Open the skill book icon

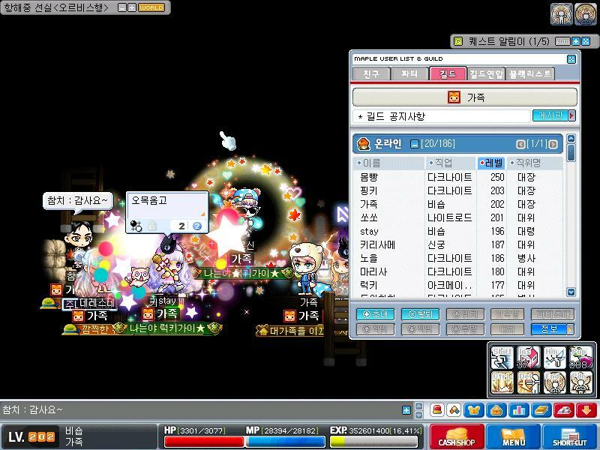(541, 410)
